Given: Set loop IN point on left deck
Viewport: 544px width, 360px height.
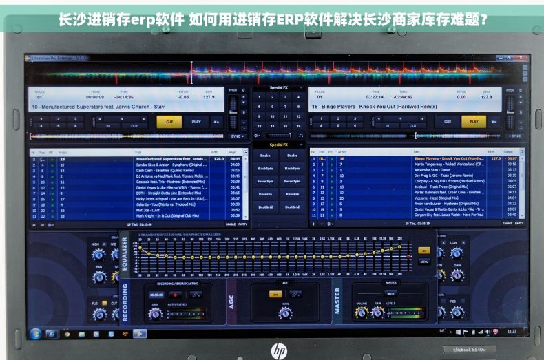Looking at the screenshot, I should [108, 126].
